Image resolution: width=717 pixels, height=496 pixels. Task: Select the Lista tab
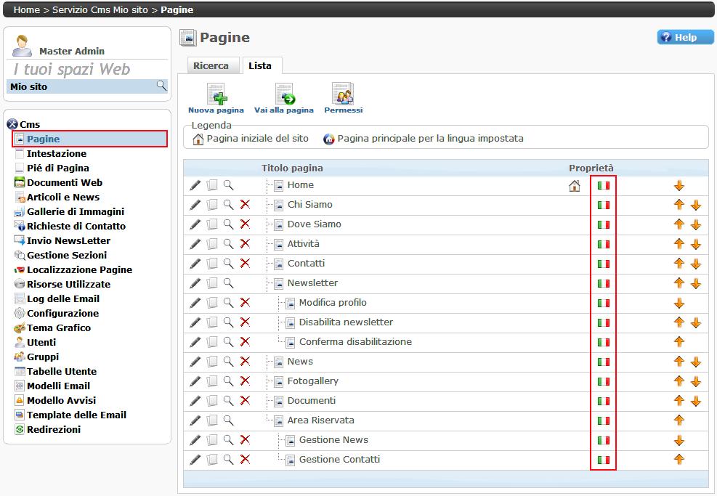coord(260,66)
